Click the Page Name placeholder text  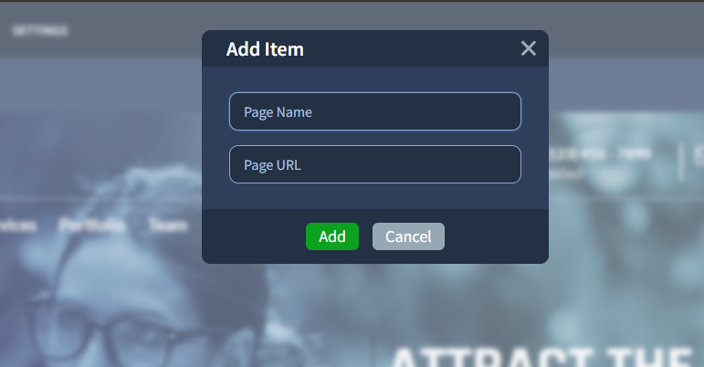click(x=278, y=112)
